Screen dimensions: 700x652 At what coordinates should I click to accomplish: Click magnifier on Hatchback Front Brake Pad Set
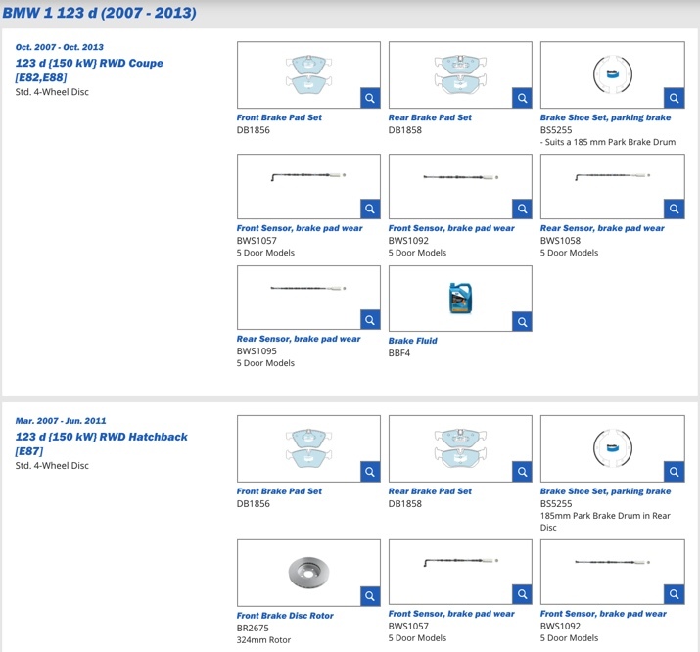(x=370, y=472)
